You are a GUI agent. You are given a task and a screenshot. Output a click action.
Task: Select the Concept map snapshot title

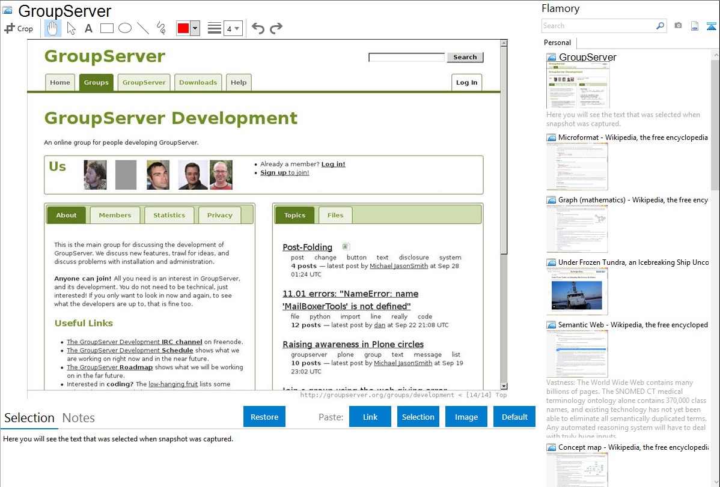pyautogui.click(x=633, y=447)
